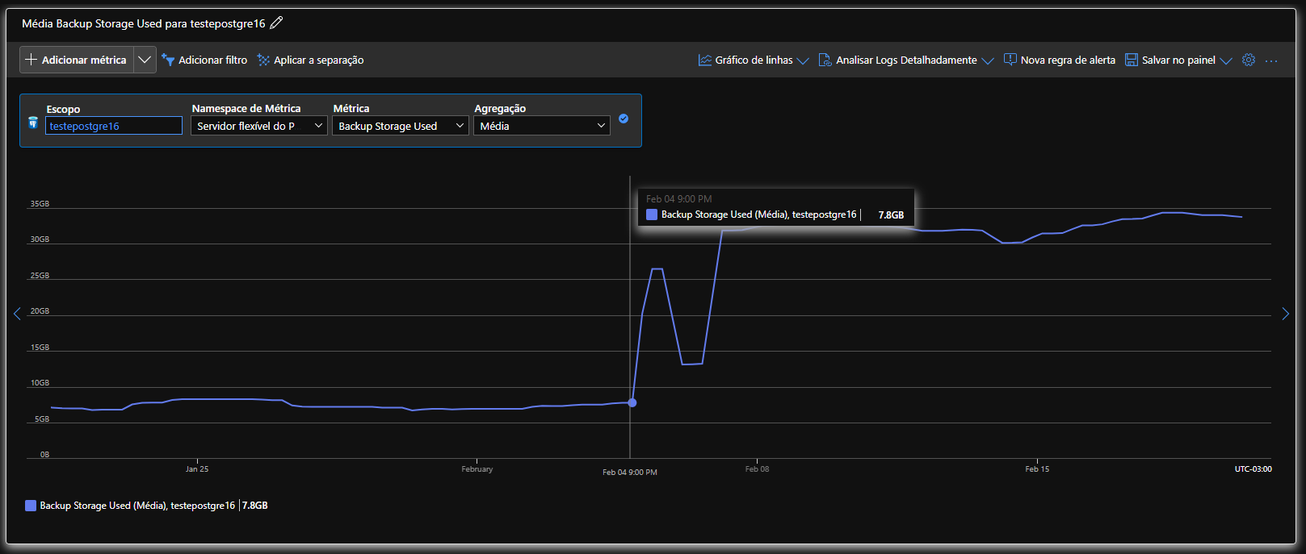Screen dimensions: 1306x554
Task: Click the Escopo field showing testepostgre16
Action: [114, 126]
